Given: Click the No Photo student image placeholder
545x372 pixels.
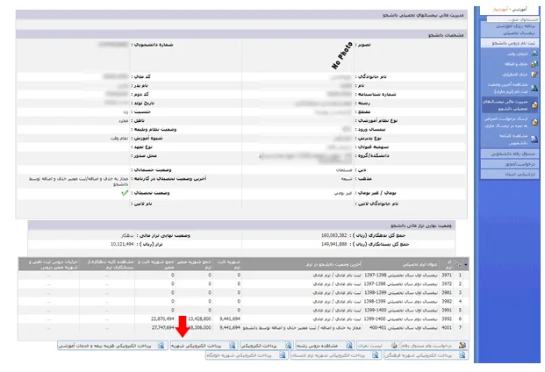Looking at the screenshot, I should click(x=342, y=55).
